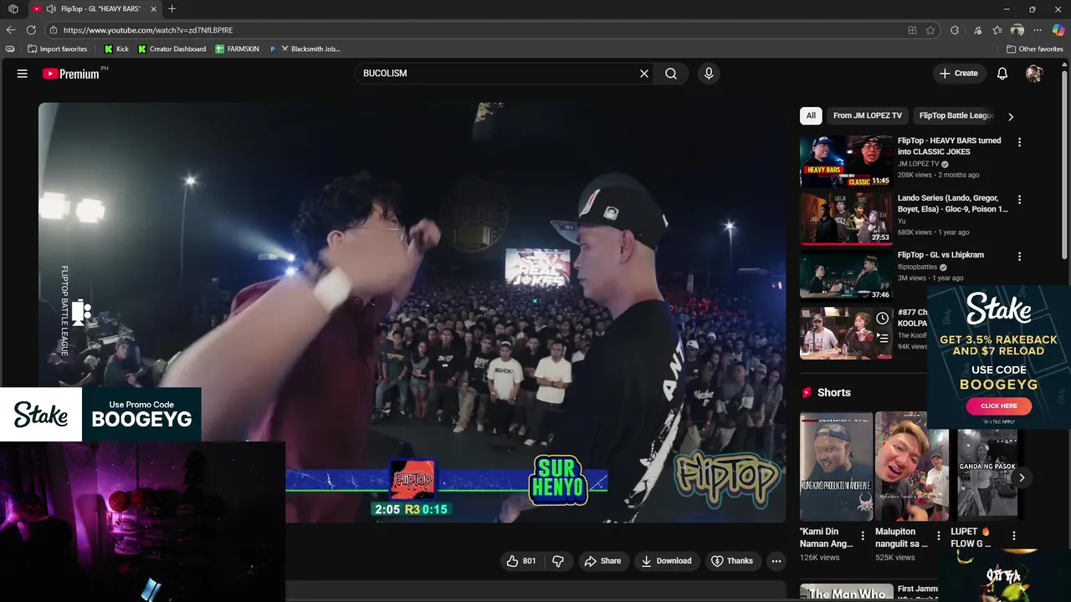Open Copilot icon in browser toolbar
The image size is (1071, 602).
pyautogui.click(x=1058, y=30)
